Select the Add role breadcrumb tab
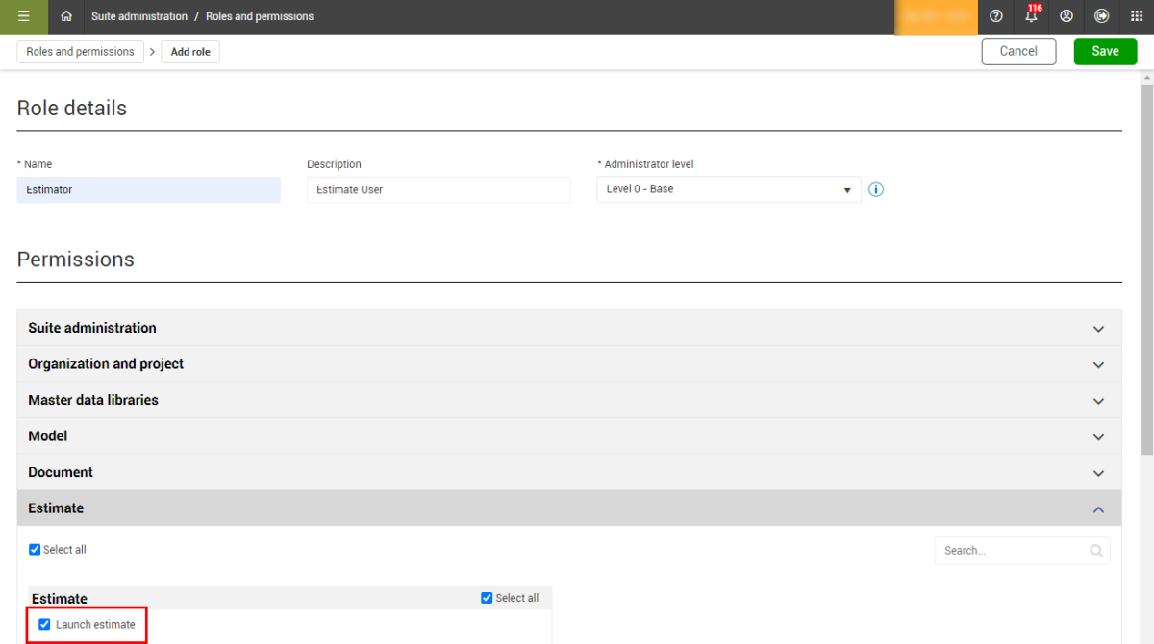Viewport: 1154px width, 644px height. [190, 52]
